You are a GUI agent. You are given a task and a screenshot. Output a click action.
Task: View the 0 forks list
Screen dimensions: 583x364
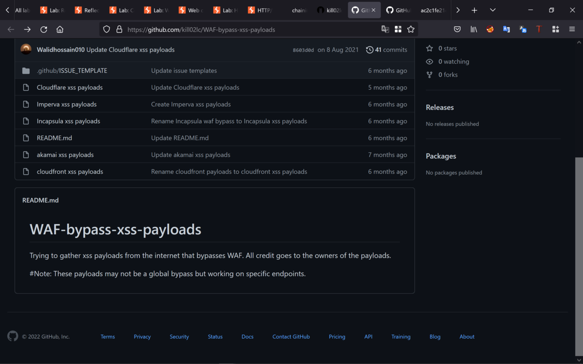click(x=442, y=75)
